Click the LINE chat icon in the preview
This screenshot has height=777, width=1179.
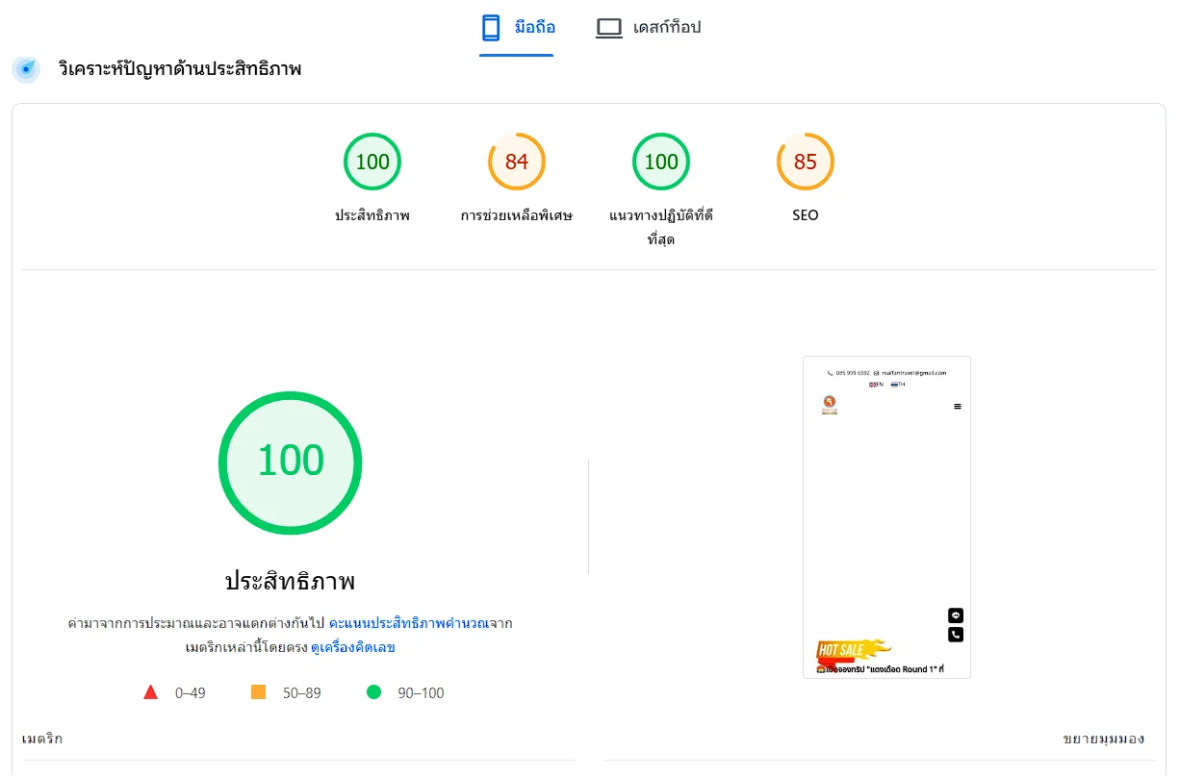click(956, 615)
